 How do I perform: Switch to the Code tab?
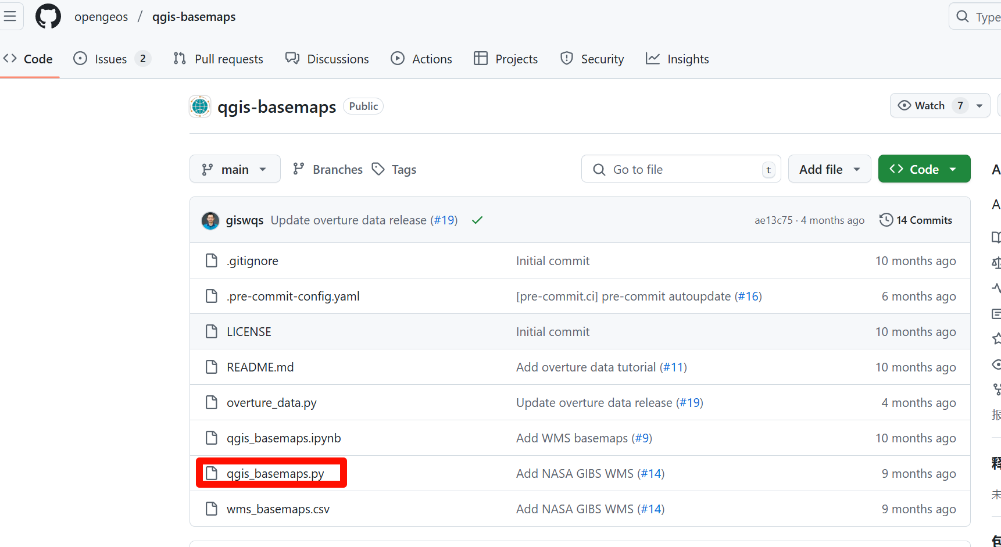28,59
